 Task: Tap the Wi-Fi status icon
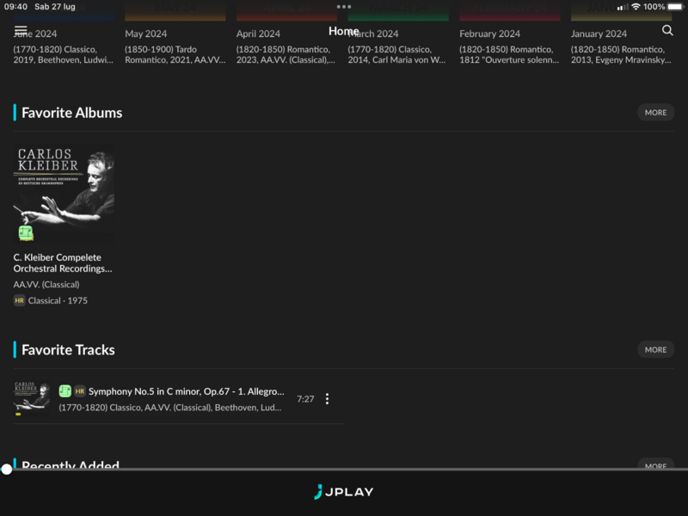[x=636, y=7]
